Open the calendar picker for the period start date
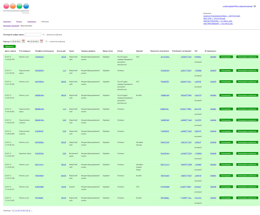 tap(23, 42)
